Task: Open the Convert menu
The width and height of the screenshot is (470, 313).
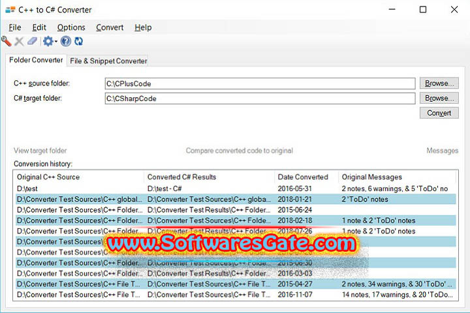Action: click(110, 27)
